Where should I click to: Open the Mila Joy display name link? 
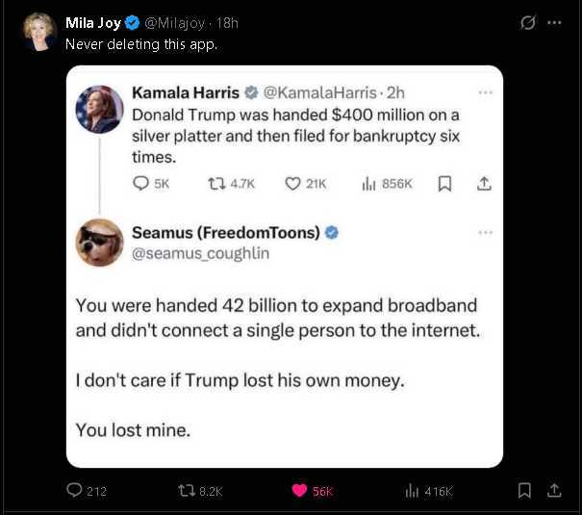click(93, 23)
